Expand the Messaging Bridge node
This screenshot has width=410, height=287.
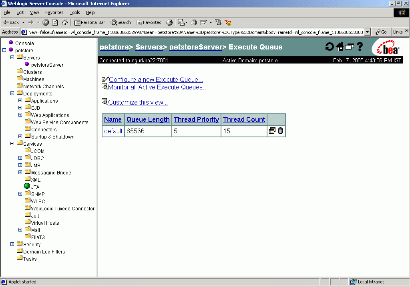20,172
